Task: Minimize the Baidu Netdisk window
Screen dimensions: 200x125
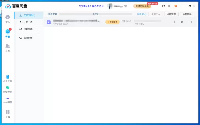Action: pyautogui.click(x=185, y=6)
